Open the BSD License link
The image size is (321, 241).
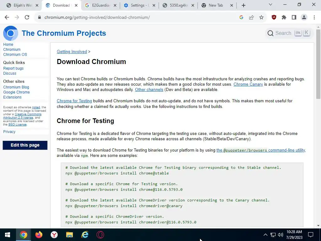tap(18, 124)
